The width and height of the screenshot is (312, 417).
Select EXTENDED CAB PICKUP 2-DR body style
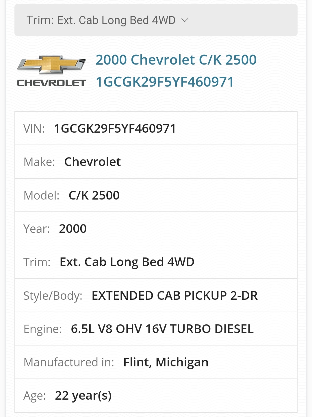tap(174, 296)
